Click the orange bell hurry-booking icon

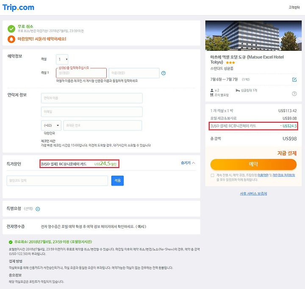(11, 39)
